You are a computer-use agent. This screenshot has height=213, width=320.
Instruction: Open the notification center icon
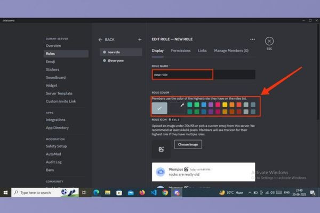click(313, 192)
